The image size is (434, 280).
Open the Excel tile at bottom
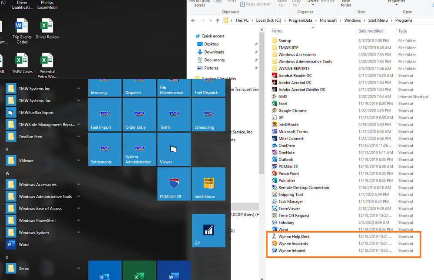click(139, 270)
